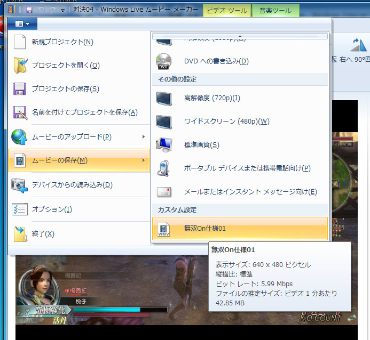Click the 右へ 90°回転 rotate icon
Viewport: 370px width, 340px height.
tap(358, 45)
